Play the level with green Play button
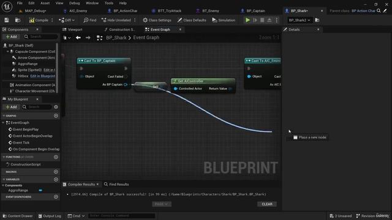 click(247, 20)
